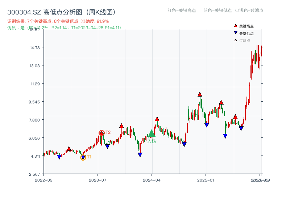Click the red triangle legend icon for 关键高点
This screenshot has width=290, height=217.
236,26
